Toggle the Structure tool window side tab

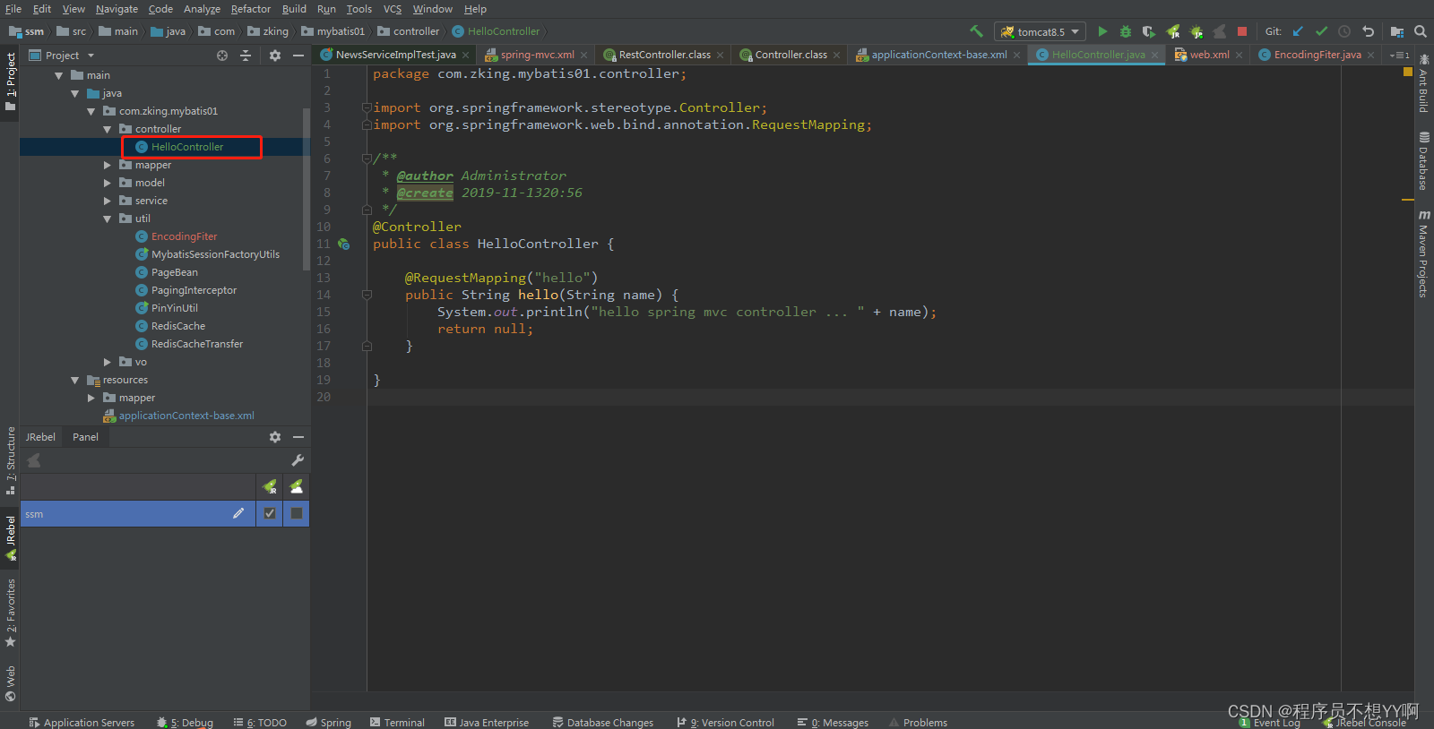[x=10, y=460]
